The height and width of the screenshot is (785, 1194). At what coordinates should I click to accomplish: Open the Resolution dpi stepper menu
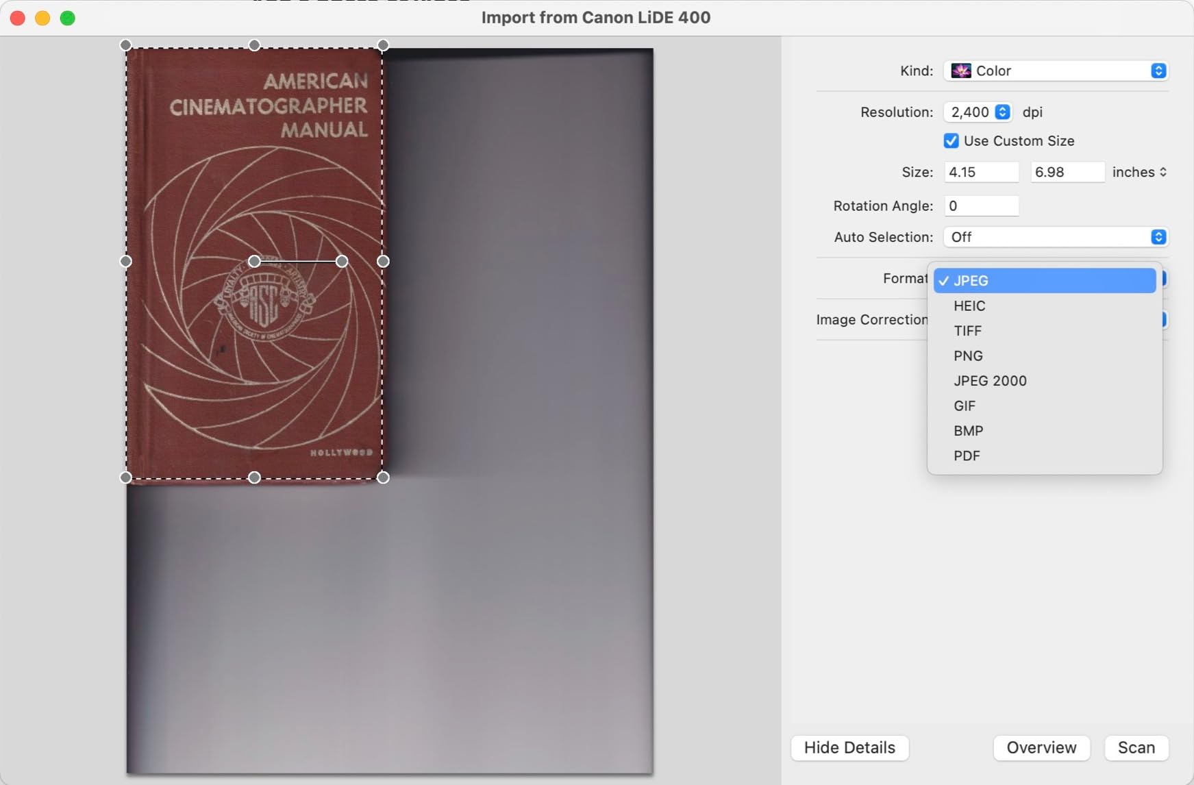(1002, 112)
